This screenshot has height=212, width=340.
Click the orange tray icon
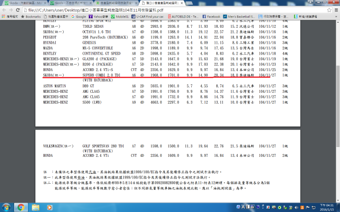pyautogui.click(x=302, y=207)
